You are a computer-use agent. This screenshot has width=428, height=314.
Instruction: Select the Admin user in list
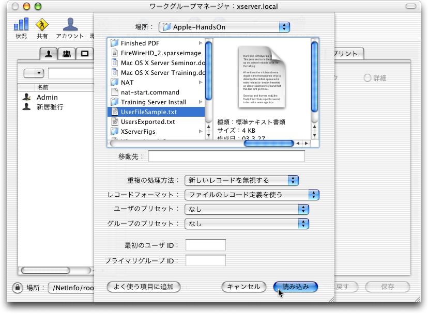[x=47, y=97]
